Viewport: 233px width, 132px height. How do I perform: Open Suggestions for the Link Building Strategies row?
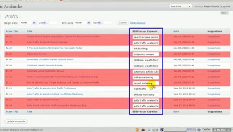coord(214,48)
